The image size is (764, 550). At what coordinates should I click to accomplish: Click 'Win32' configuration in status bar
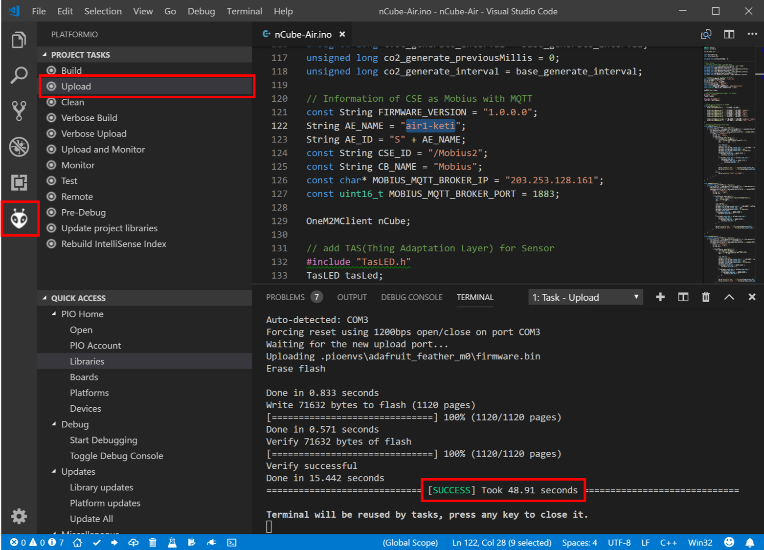point(700,542)
